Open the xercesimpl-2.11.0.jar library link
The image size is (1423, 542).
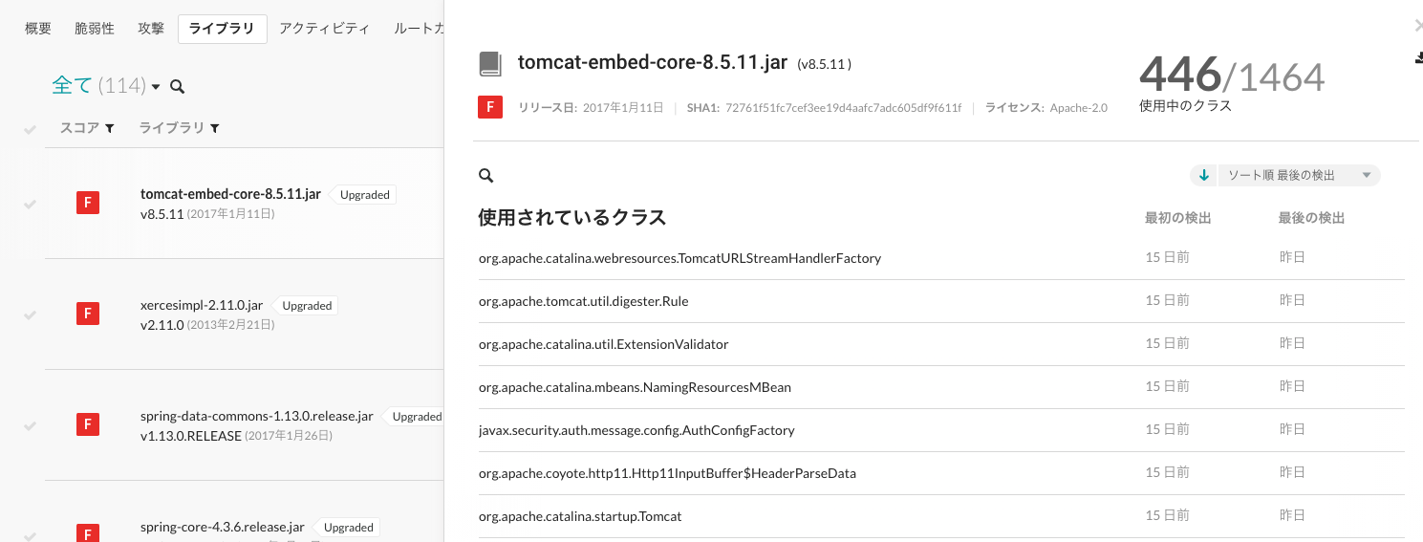pyautogui.click(x=202, y=305)
